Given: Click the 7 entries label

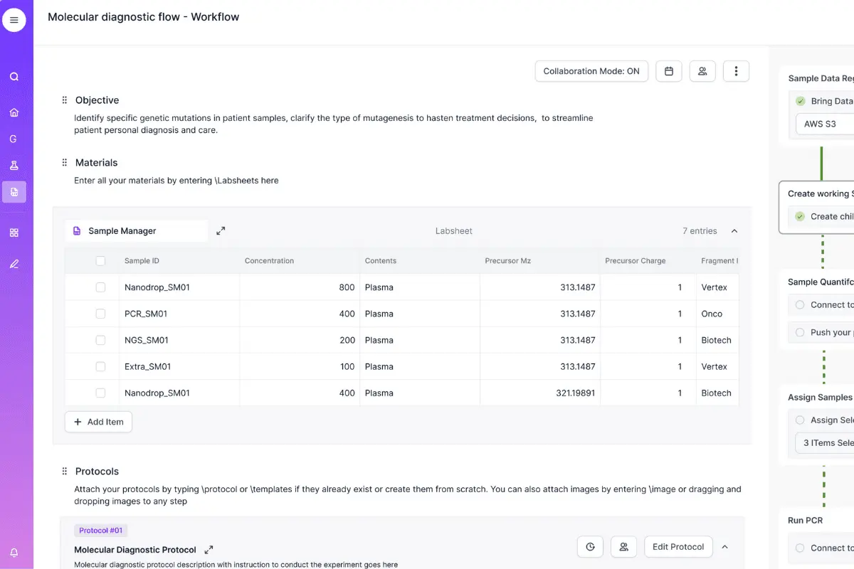Looking at the screenshot, I should pyautogui.click(x=700, y=231).
